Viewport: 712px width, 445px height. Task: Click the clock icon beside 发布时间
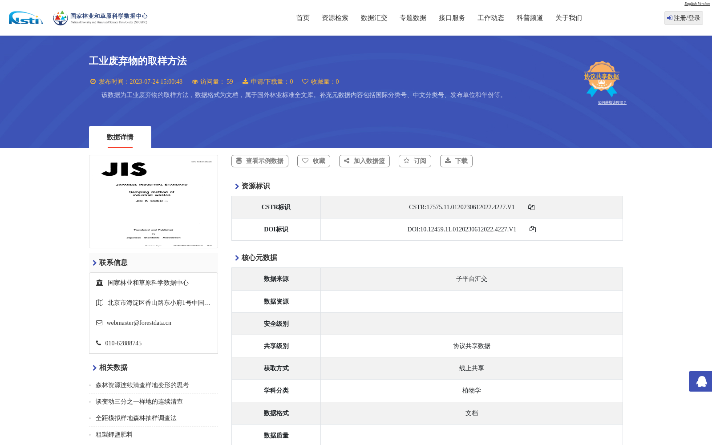pyautogui.click(x=93, y=81)
